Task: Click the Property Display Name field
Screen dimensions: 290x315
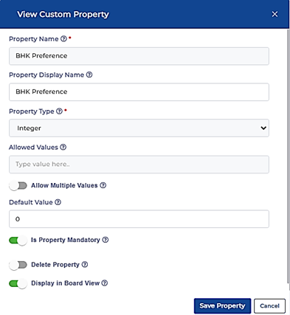Action: [x=139, y=92]
